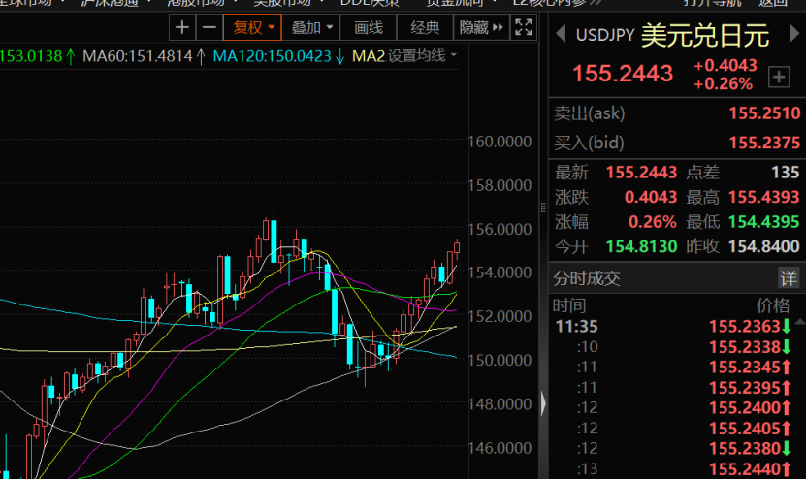Open the 复权 dropdown
Image resolution: width=806 pixels, height=480 pixels.
pyautogui.click(x=252, y=28)
